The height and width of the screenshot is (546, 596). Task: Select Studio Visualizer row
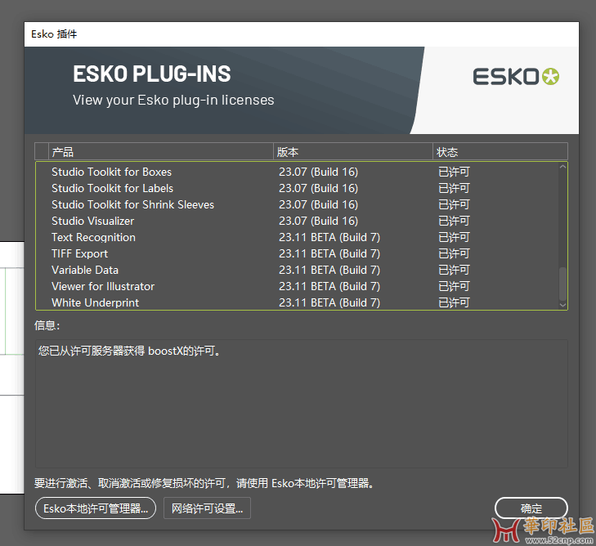(x=298, y=221)
